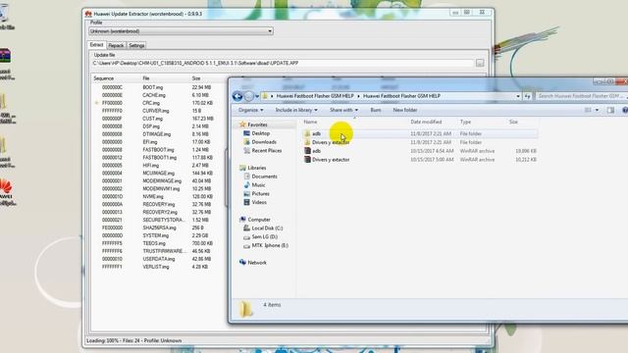628x353 pixels.
Task: Refresh the Explorer address bar location
Action: 528,96
